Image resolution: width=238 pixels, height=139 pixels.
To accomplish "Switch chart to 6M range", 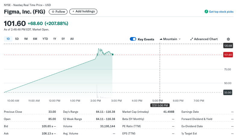I will pos(35,39).
